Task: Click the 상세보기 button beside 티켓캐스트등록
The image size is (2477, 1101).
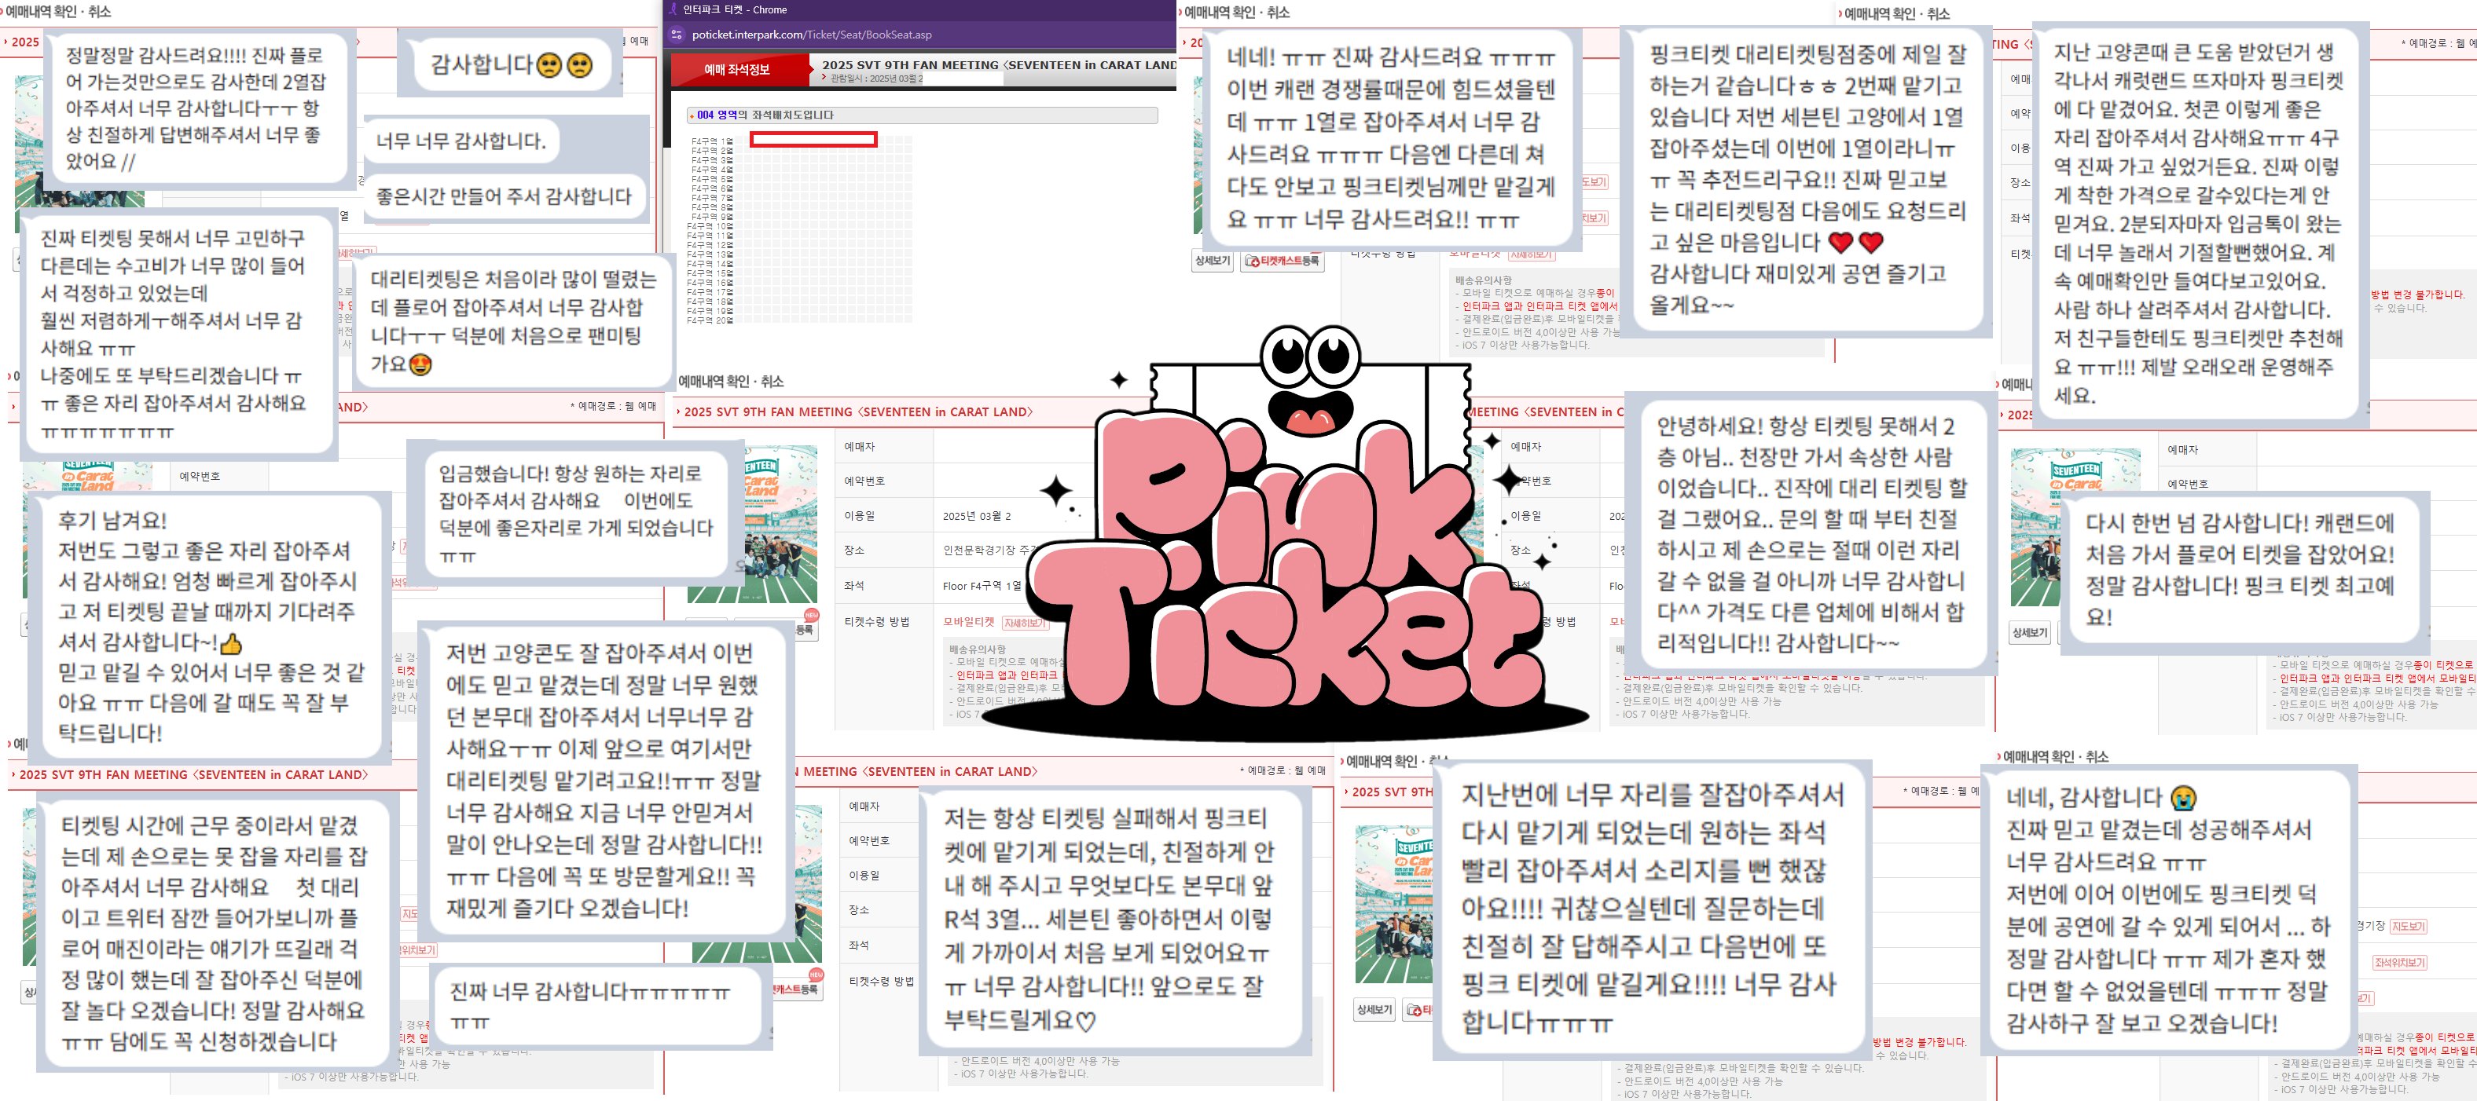Action: point(1212,262)
